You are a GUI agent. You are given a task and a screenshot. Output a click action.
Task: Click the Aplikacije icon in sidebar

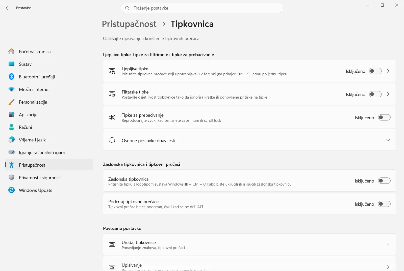[11, 114]
